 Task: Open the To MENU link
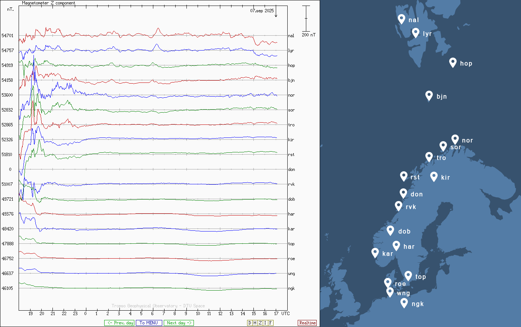click(x=149, y=323)
